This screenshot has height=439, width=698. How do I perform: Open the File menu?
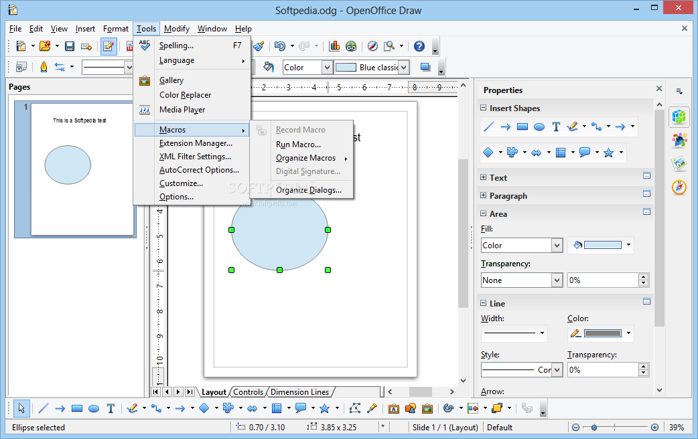15,29
